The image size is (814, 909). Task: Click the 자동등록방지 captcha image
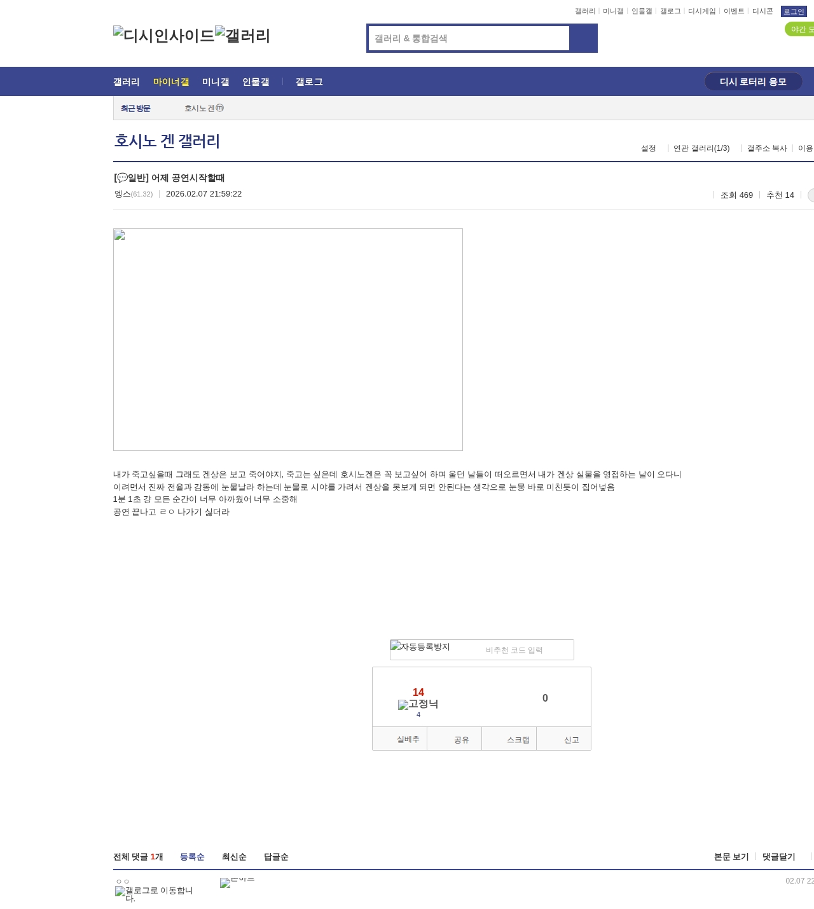coord(420,647)
